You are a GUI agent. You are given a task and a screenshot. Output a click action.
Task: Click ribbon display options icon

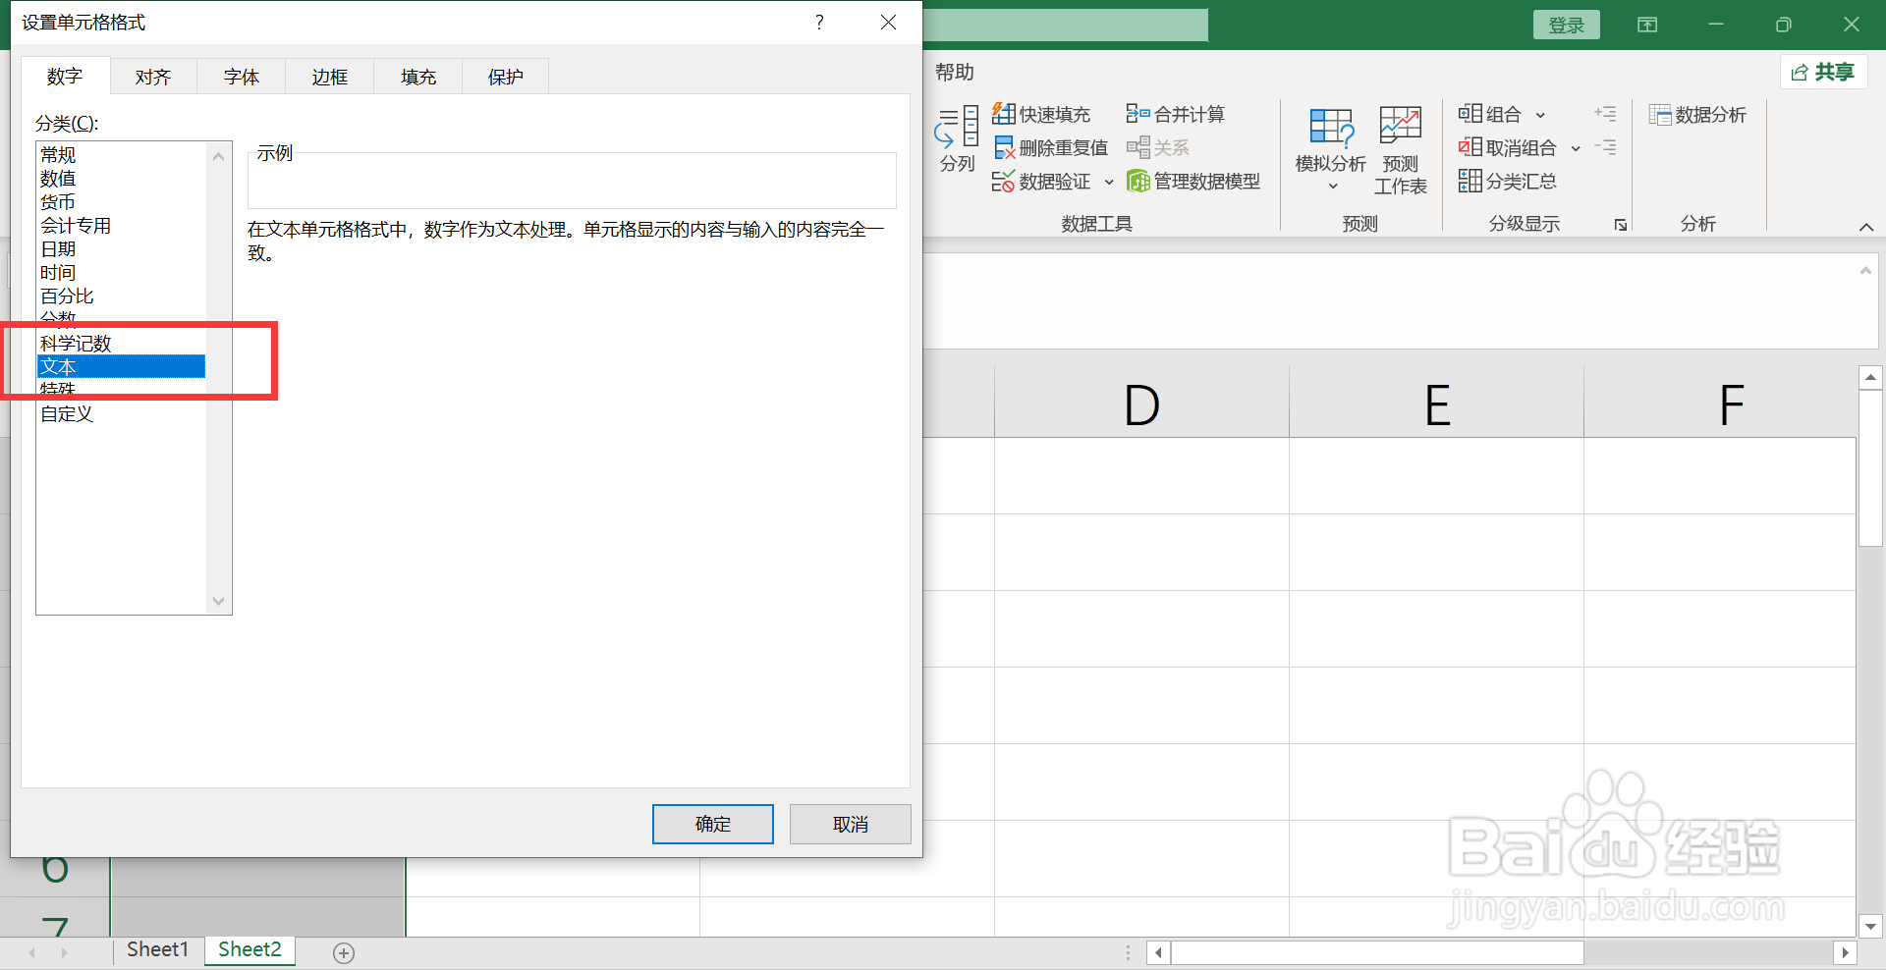pos(1647,25)
